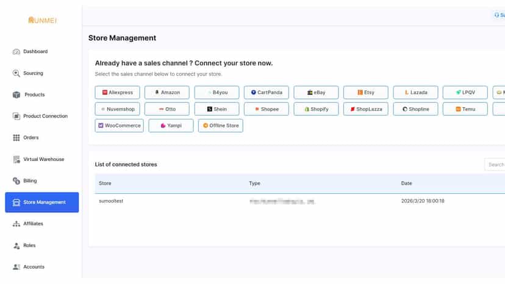
Task: Click the Type column header
Action: tap(254, 183)
